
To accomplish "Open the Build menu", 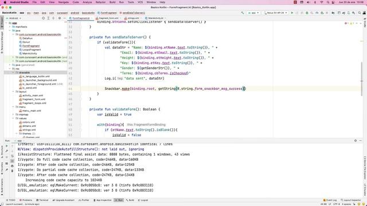I will click(112, 2).
